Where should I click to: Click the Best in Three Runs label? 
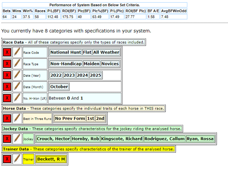(x=37, y=119)
